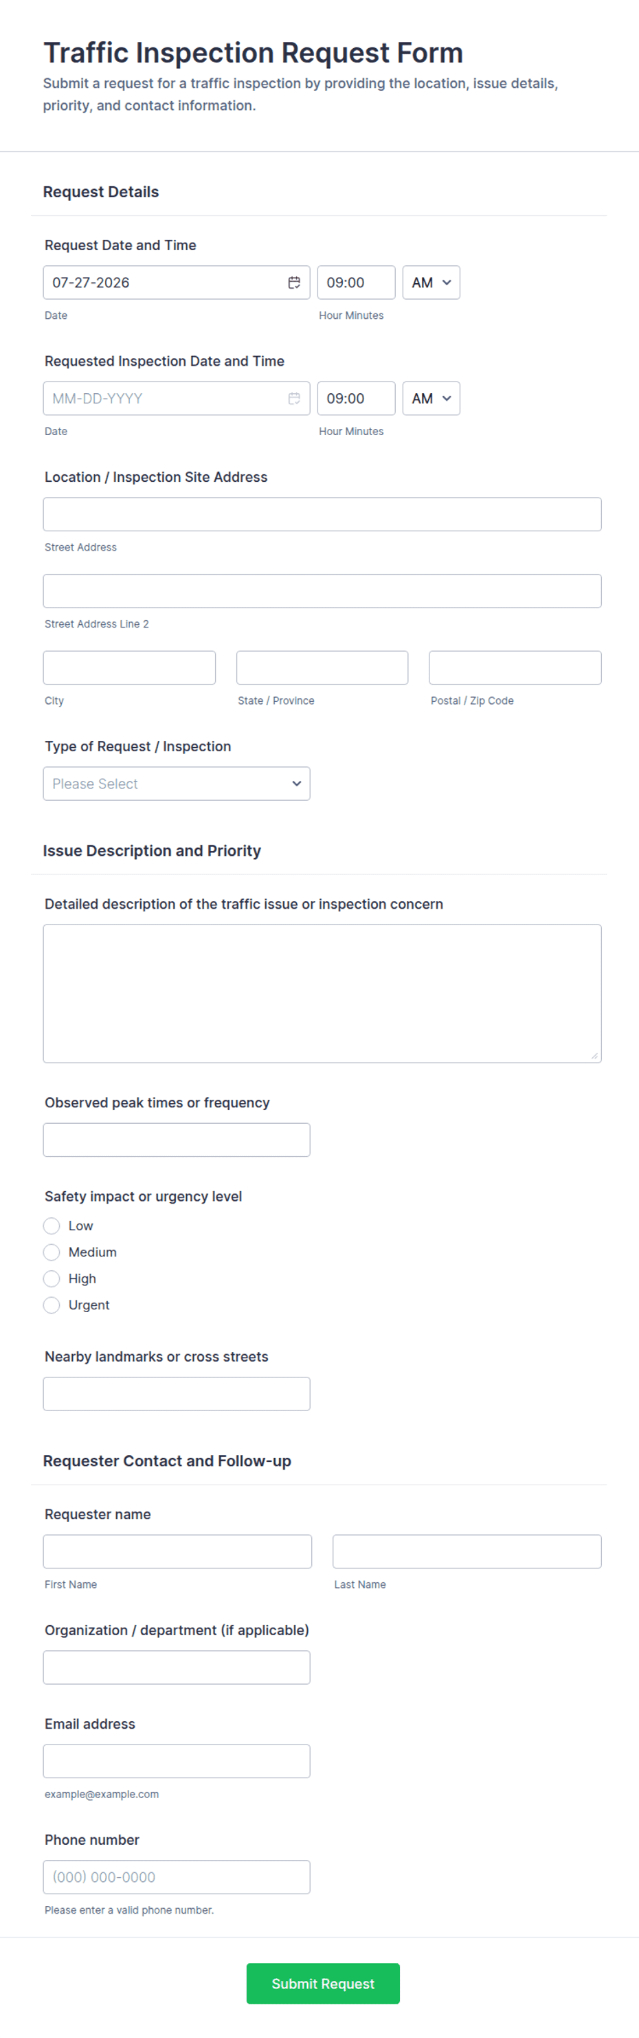Click the Street Address Line 2 field
The image size is (639, 2038).
(322, 591)
